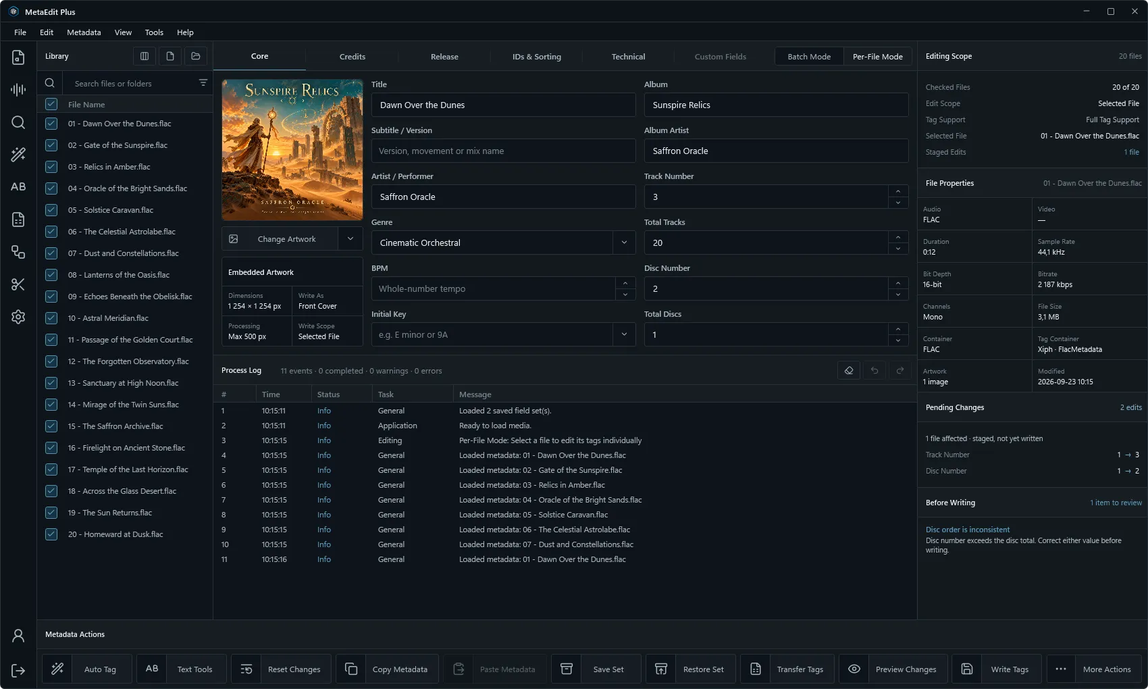Open the magic wand auto-tag sidebar icon

click(18, 155)
